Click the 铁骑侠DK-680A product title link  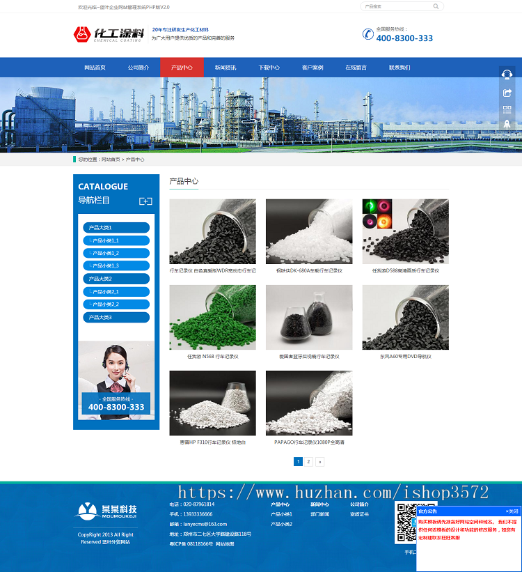309,271
